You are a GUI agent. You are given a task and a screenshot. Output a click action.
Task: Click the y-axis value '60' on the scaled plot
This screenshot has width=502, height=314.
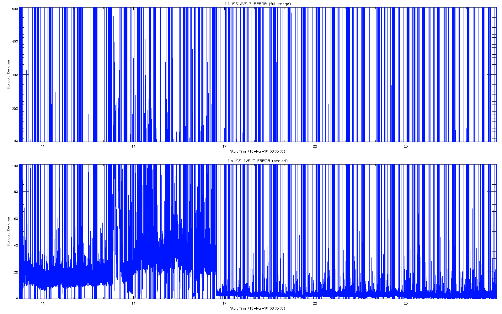(x=16, y=219)
